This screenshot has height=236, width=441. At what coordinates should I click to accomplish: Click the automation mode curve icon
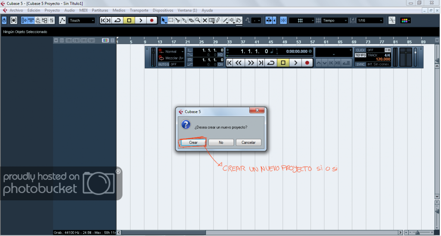coord(62,20)
